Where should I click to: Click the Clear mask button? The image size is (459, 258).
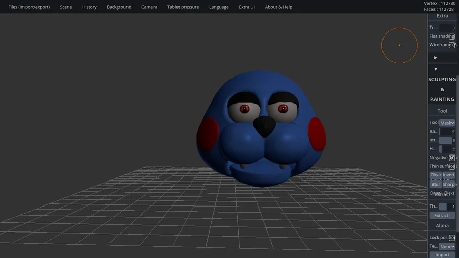[436, 174]
